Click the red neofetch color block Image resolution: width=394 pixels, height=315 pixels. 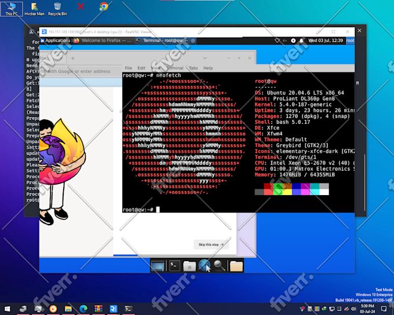coord(269,189)
